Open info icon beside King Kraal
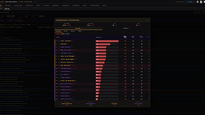 click(67, 44)
